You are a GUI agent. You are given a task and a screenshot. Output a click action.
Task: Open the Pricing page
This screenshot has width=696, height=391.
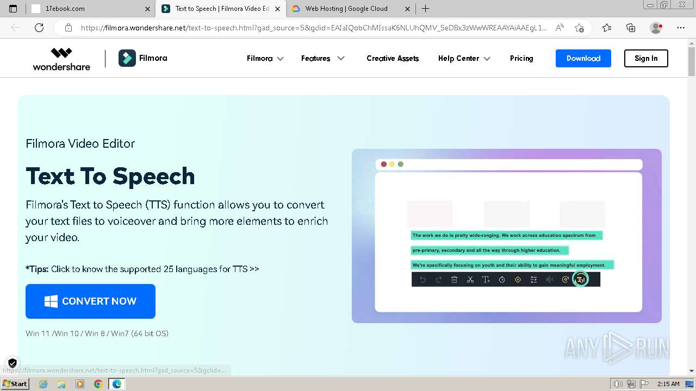(x=521, y=58)
